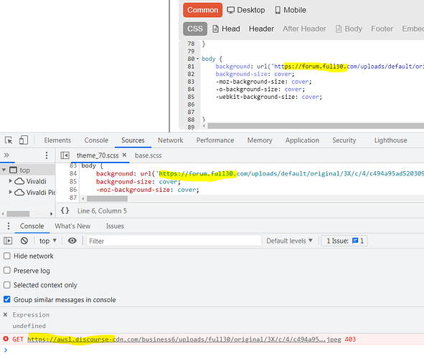
Task: Click the clear console icon
Action: point(24,241)
